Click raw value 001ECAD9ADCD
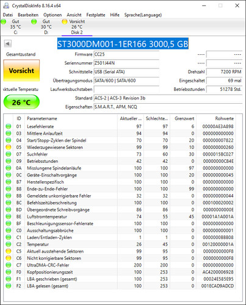This screenshot has height=305, width=246. (217, 286)
